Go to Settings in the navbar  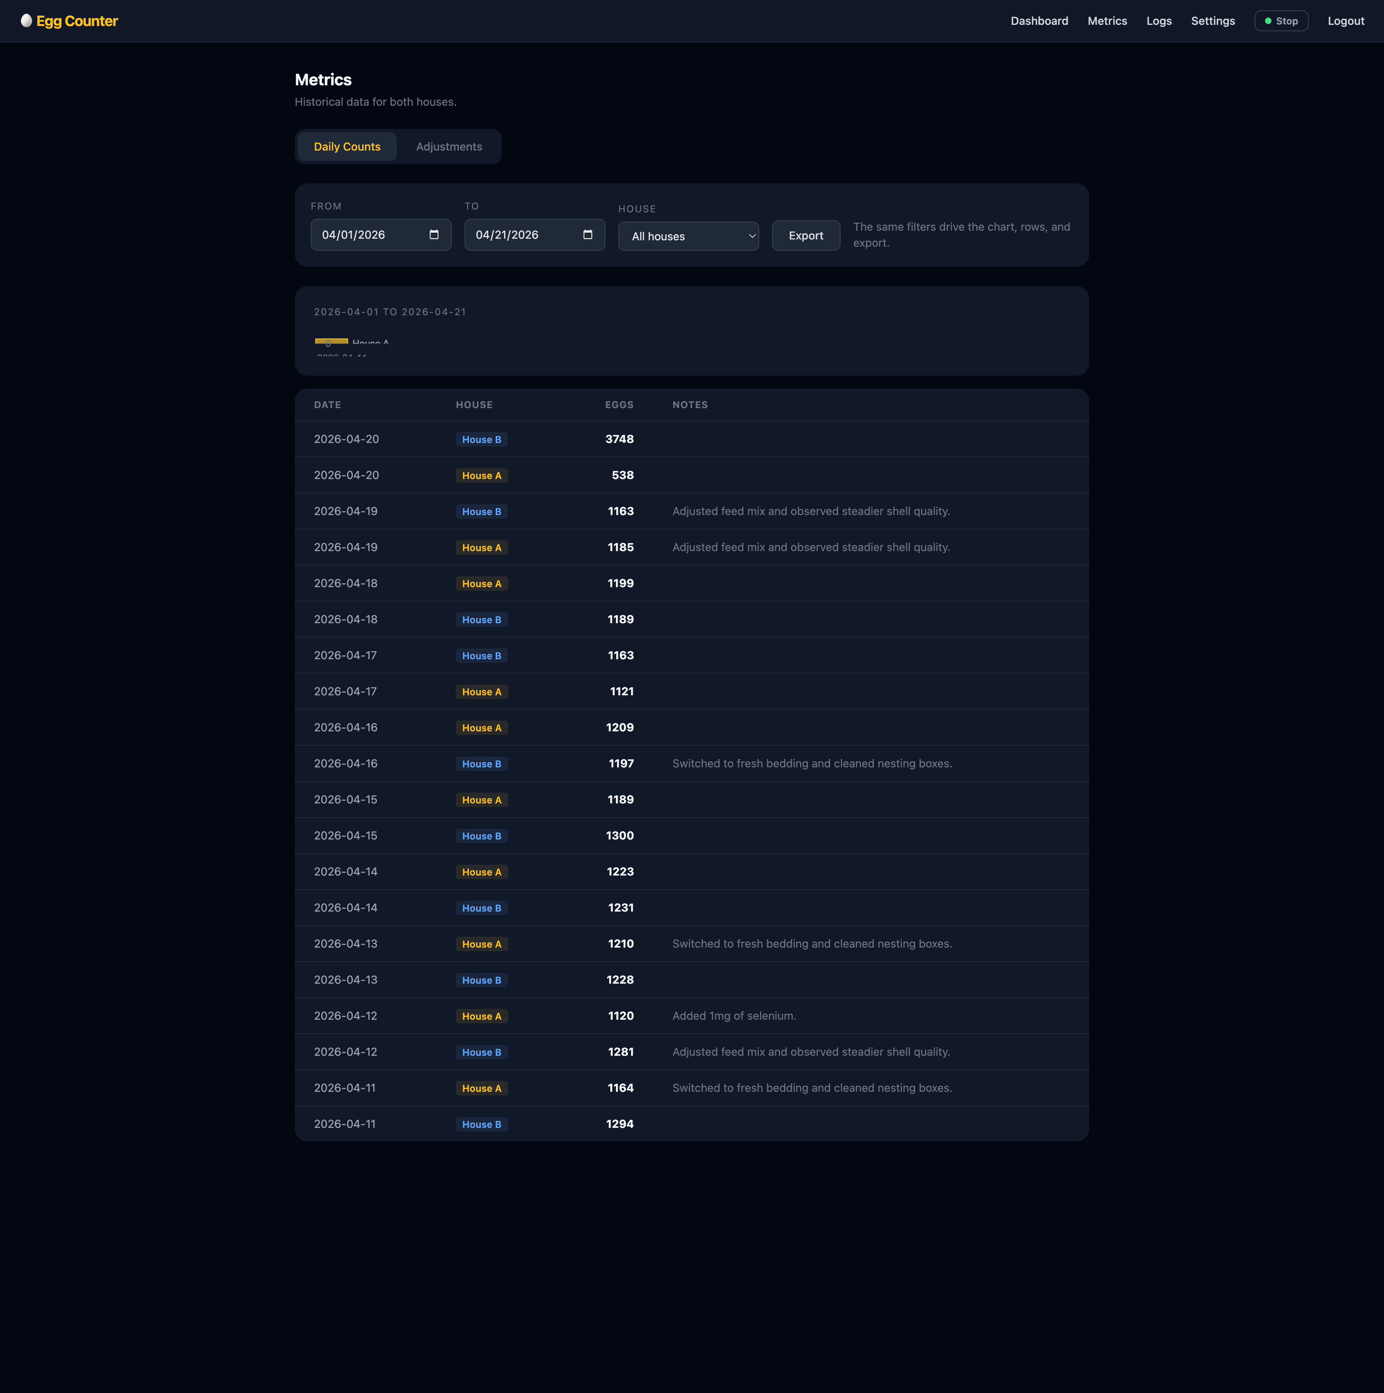tap(1213, 21)
